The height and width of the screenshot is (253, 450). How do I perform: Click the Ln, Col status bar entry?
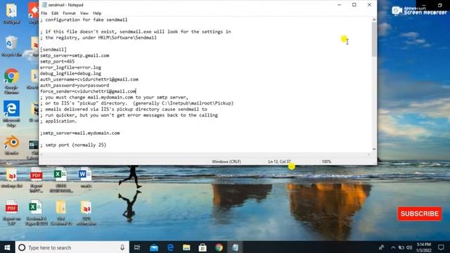click(x=279, y=162)
